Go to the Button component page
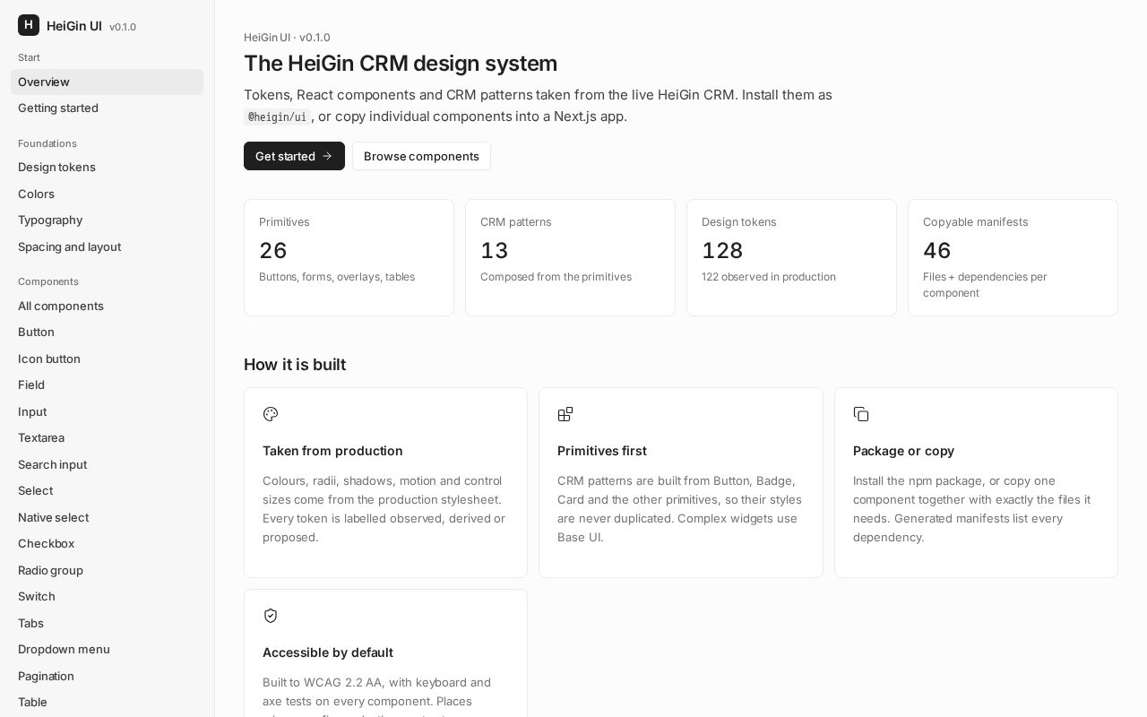The image size is (1147, 717). (x=107, y=332)
